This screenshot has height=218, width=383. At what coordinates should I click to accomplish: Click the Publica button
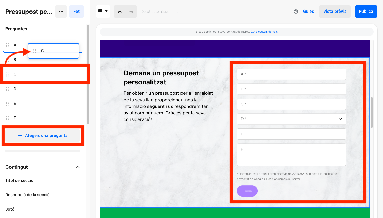[366, 12]
